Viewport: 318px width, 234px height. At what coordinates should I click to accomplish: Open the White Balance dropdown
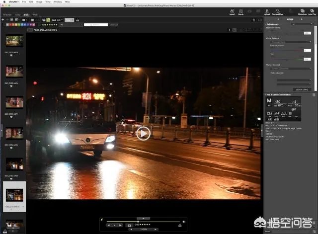click(290, 42)
